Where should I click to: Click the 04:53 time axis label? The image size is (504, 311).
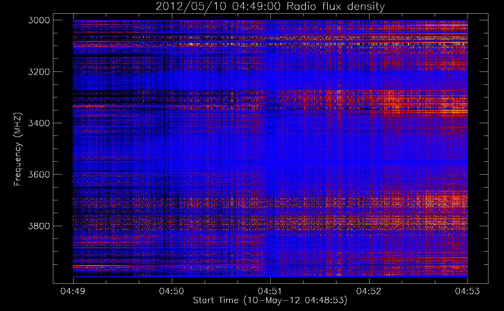coord(468,291)
